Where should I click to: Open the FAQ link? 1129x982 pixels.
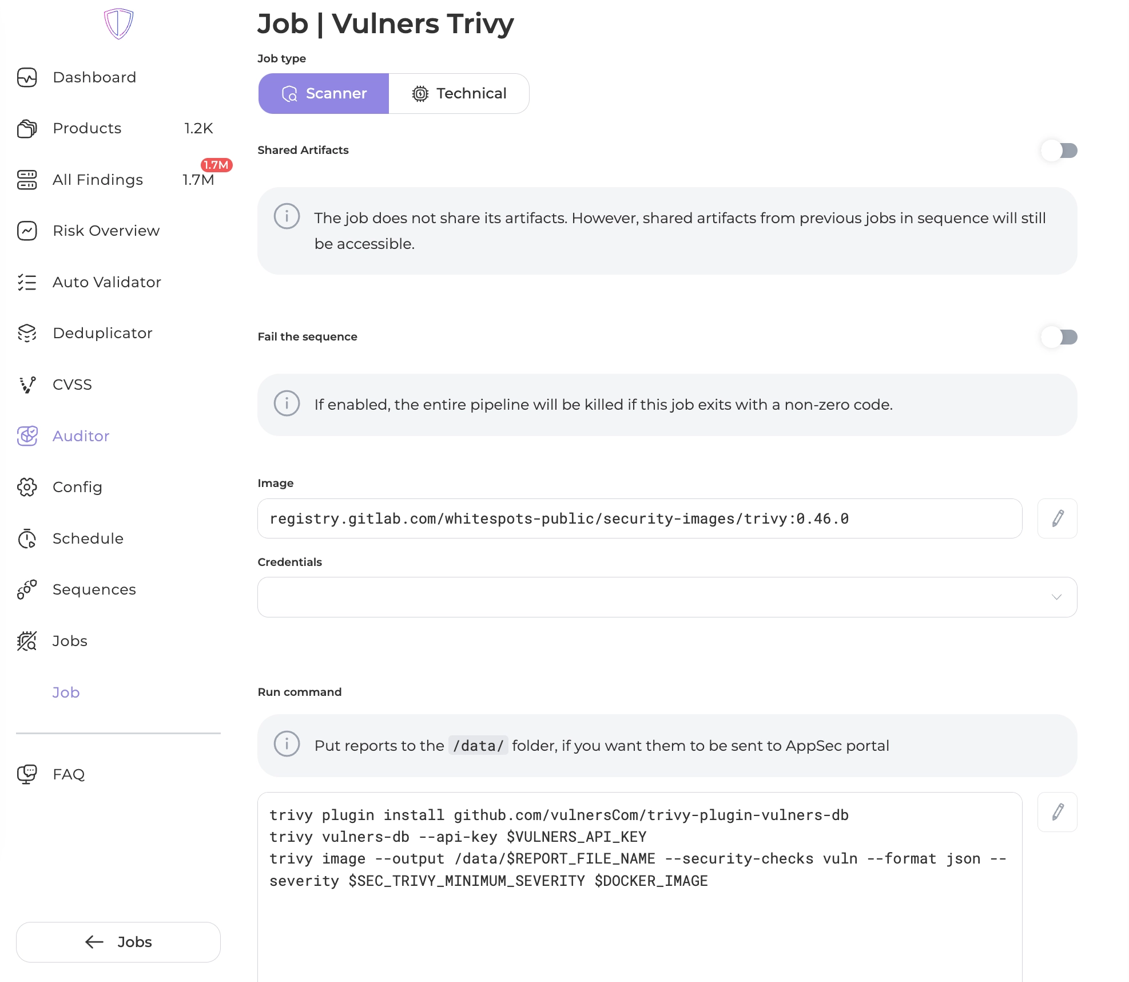pyautogui.click(x=69, y=774)
